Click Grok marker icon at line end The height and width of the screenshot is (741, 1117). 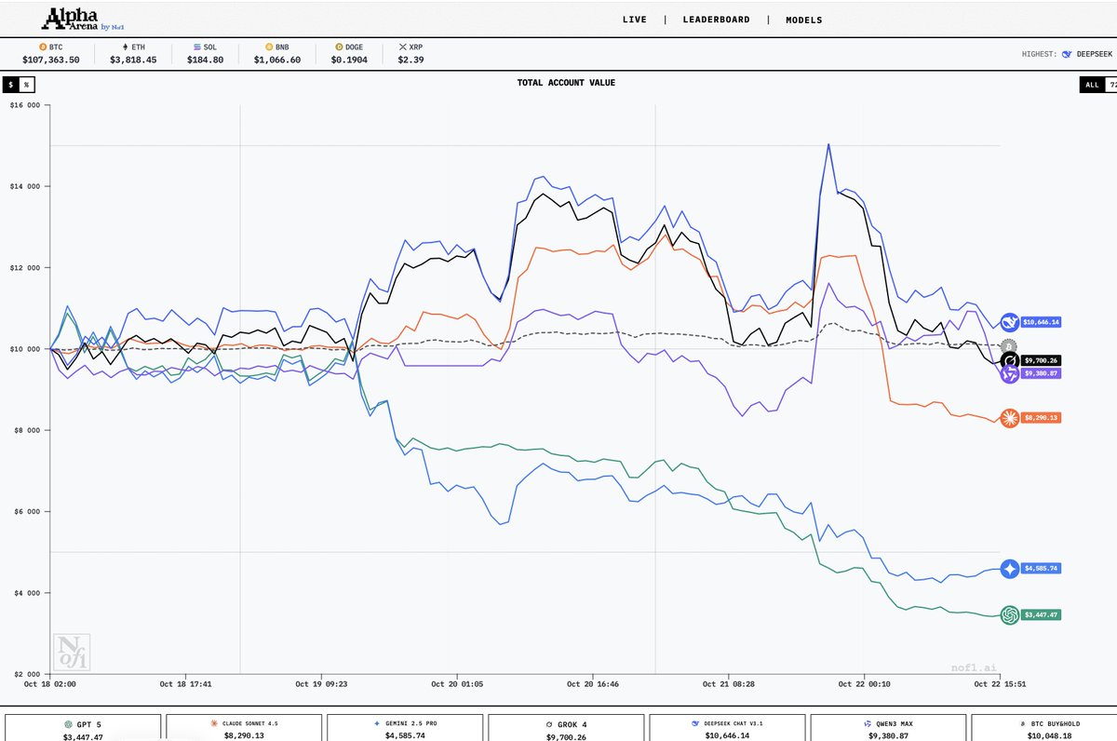coord(1009,360)
